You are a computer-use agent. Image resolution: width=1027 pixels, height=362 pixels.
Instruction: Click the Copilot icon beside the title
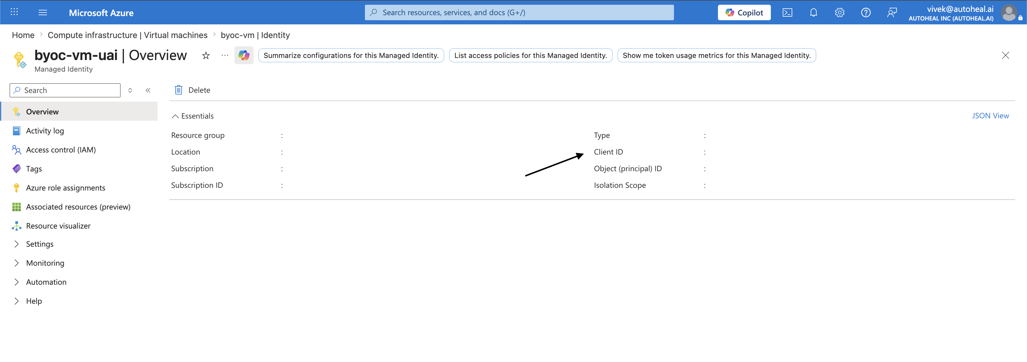(x=244, y=55)
